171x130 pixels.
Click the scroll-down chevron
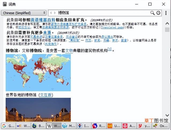(x=167, y=115)
